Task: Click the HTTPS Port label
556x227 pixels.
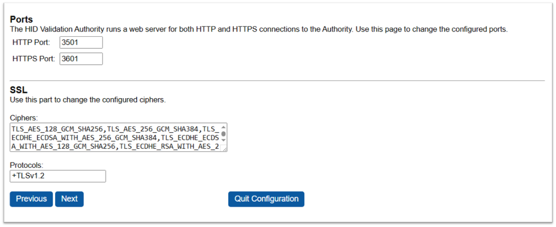Action: click(x=34, y=59)
